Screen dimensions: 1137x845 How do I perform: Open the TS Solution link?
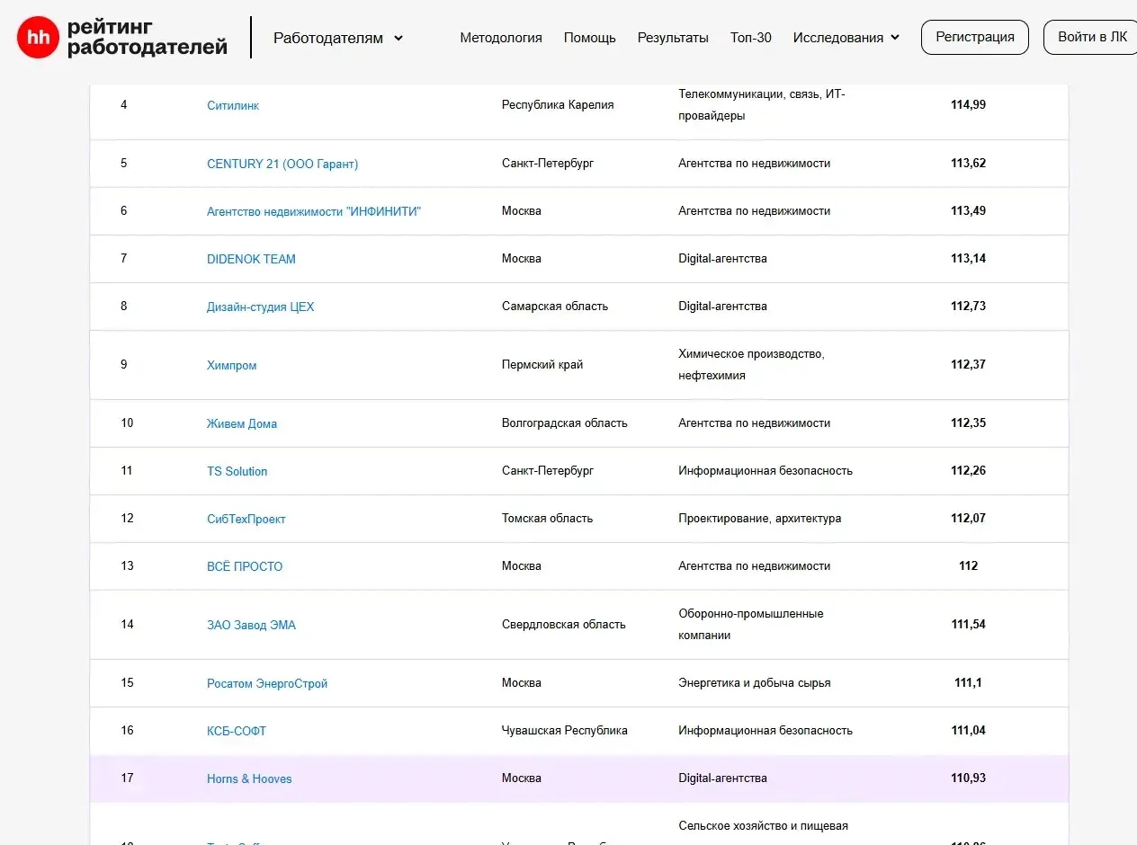pos(237,471)
